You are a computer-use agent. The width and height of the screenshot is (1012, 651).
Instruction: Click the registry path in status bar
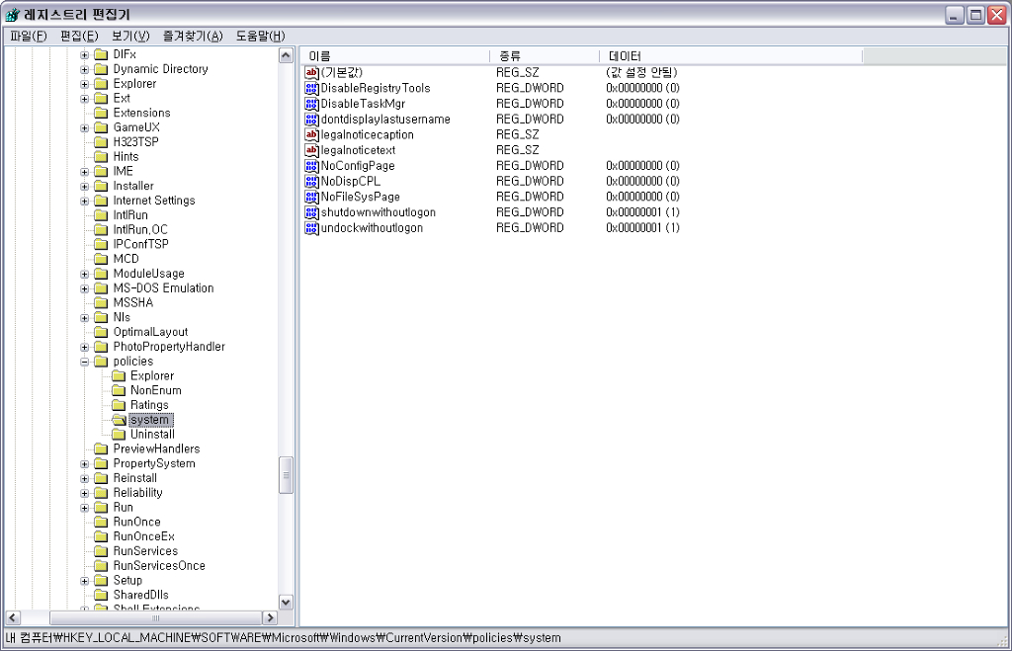click(x=284, y=638)
